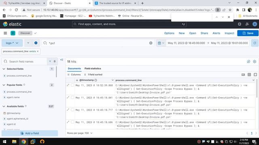Open the user profile avatar
The height and width of the screenshot is (145, 259).
pos(255,24)
